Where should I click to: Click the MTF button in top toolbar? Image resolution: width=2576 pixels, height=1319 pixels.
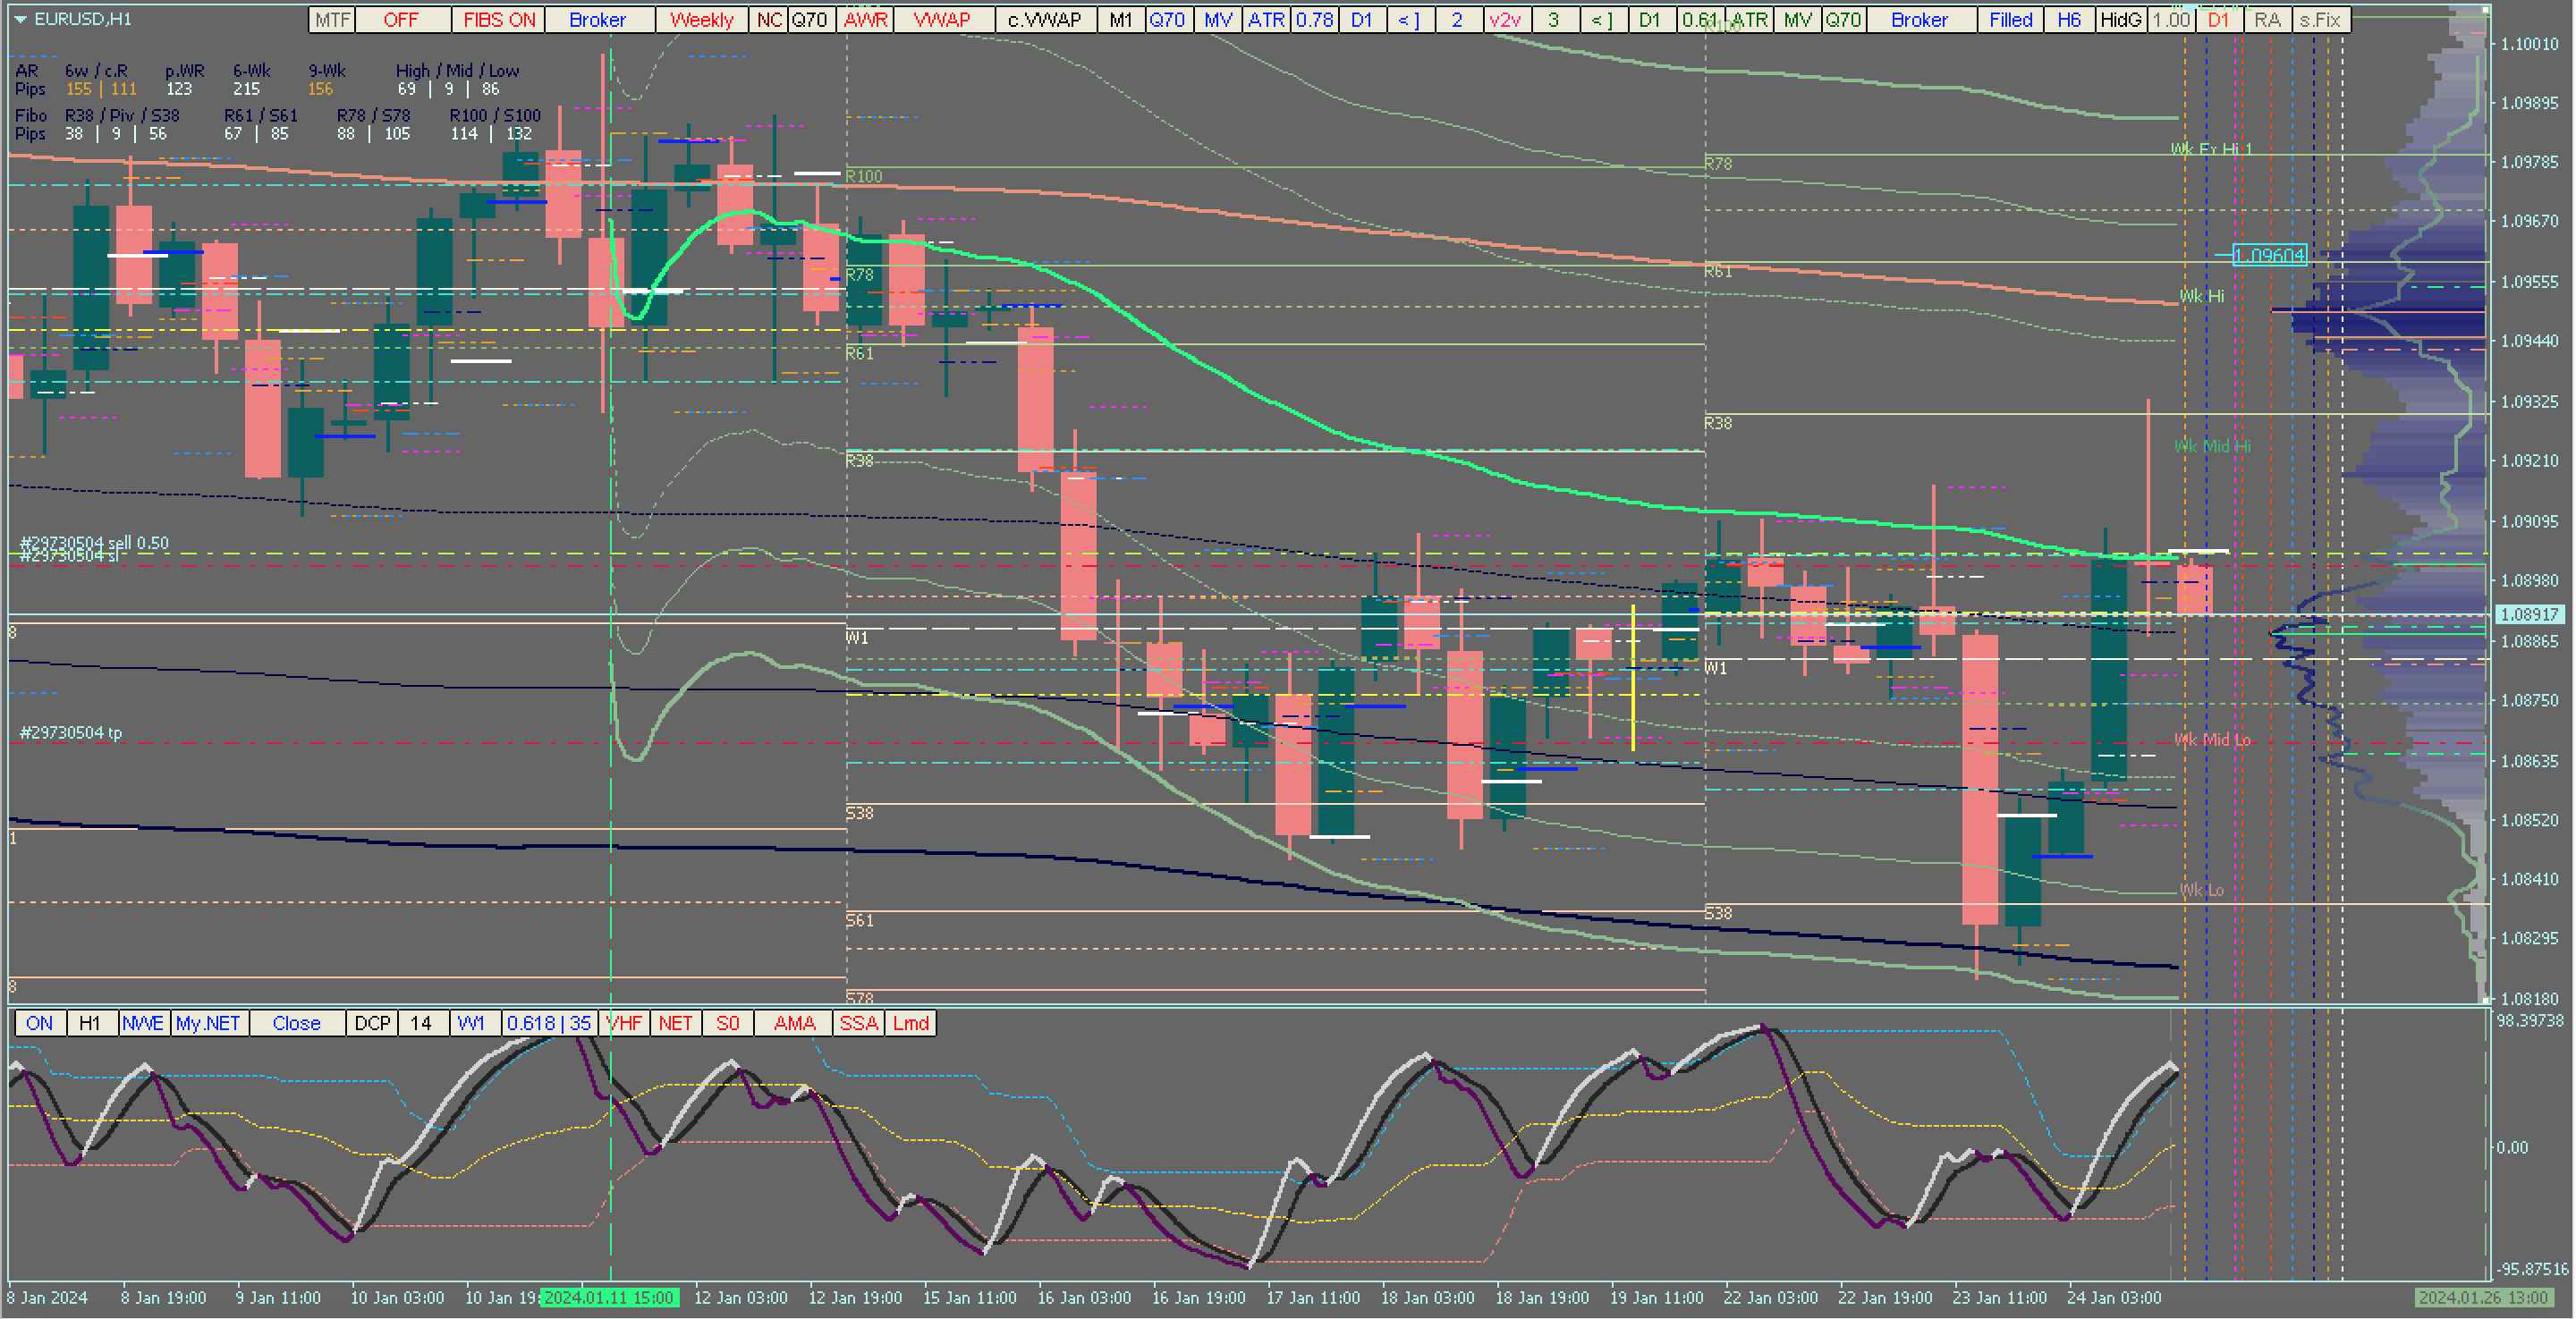[332, 20]
